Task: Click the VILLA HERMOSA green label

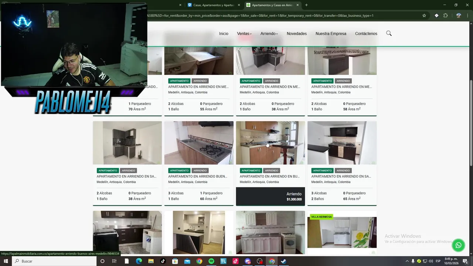Action: pos(321,217)
